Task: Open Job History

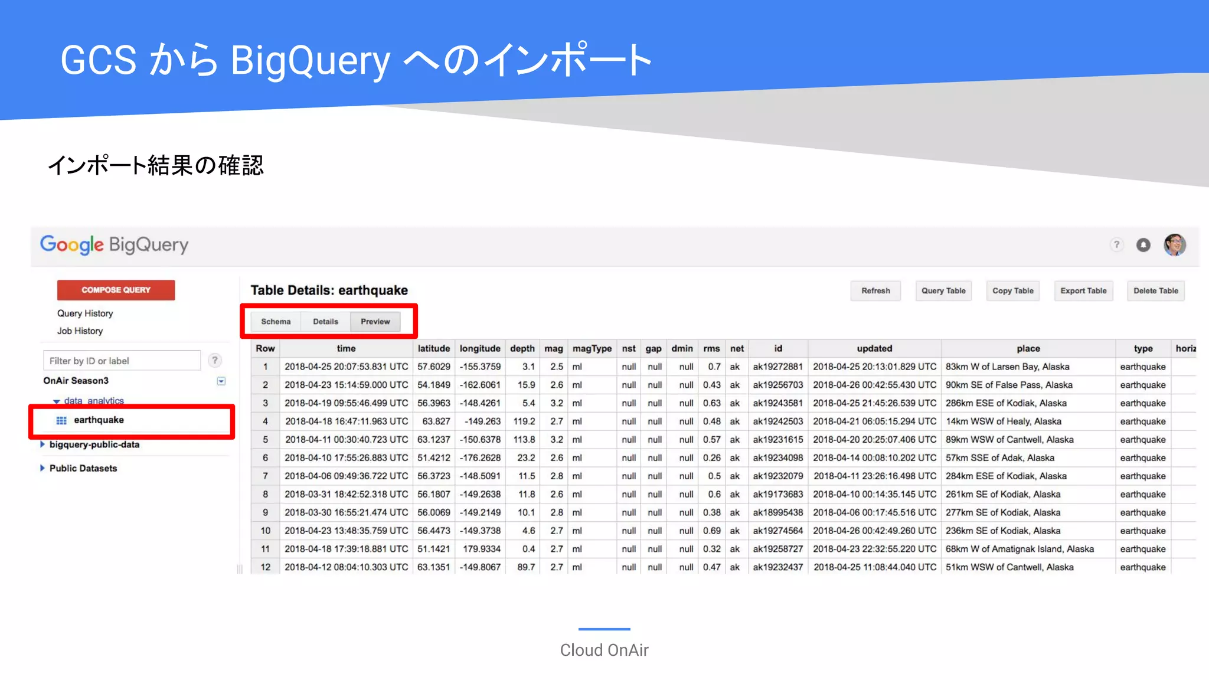Action: point(80,331)
